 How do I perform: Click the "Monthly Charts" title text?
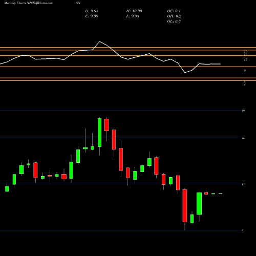tap(15, 3)
